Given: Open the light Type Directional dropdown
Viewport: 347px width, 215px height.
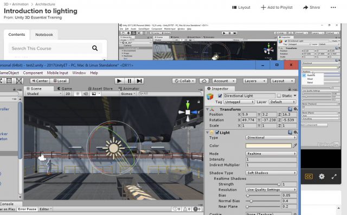Looking at the screenshot, I should click(271, 138).
